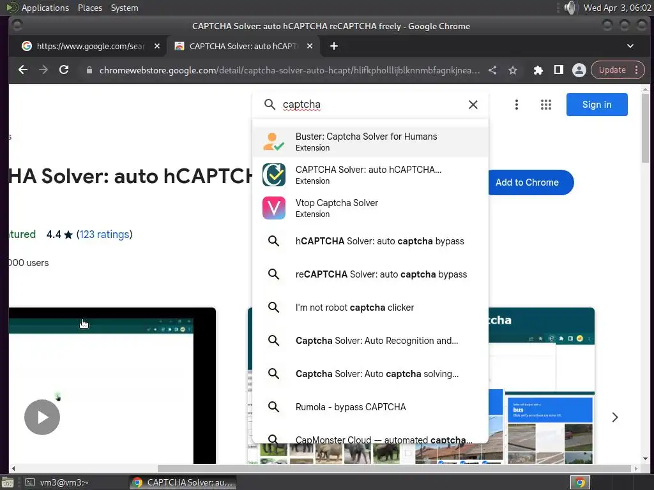
Task: Search hCAPTCHA Solver: auto captcha bypass
Action: click(370, 241)
